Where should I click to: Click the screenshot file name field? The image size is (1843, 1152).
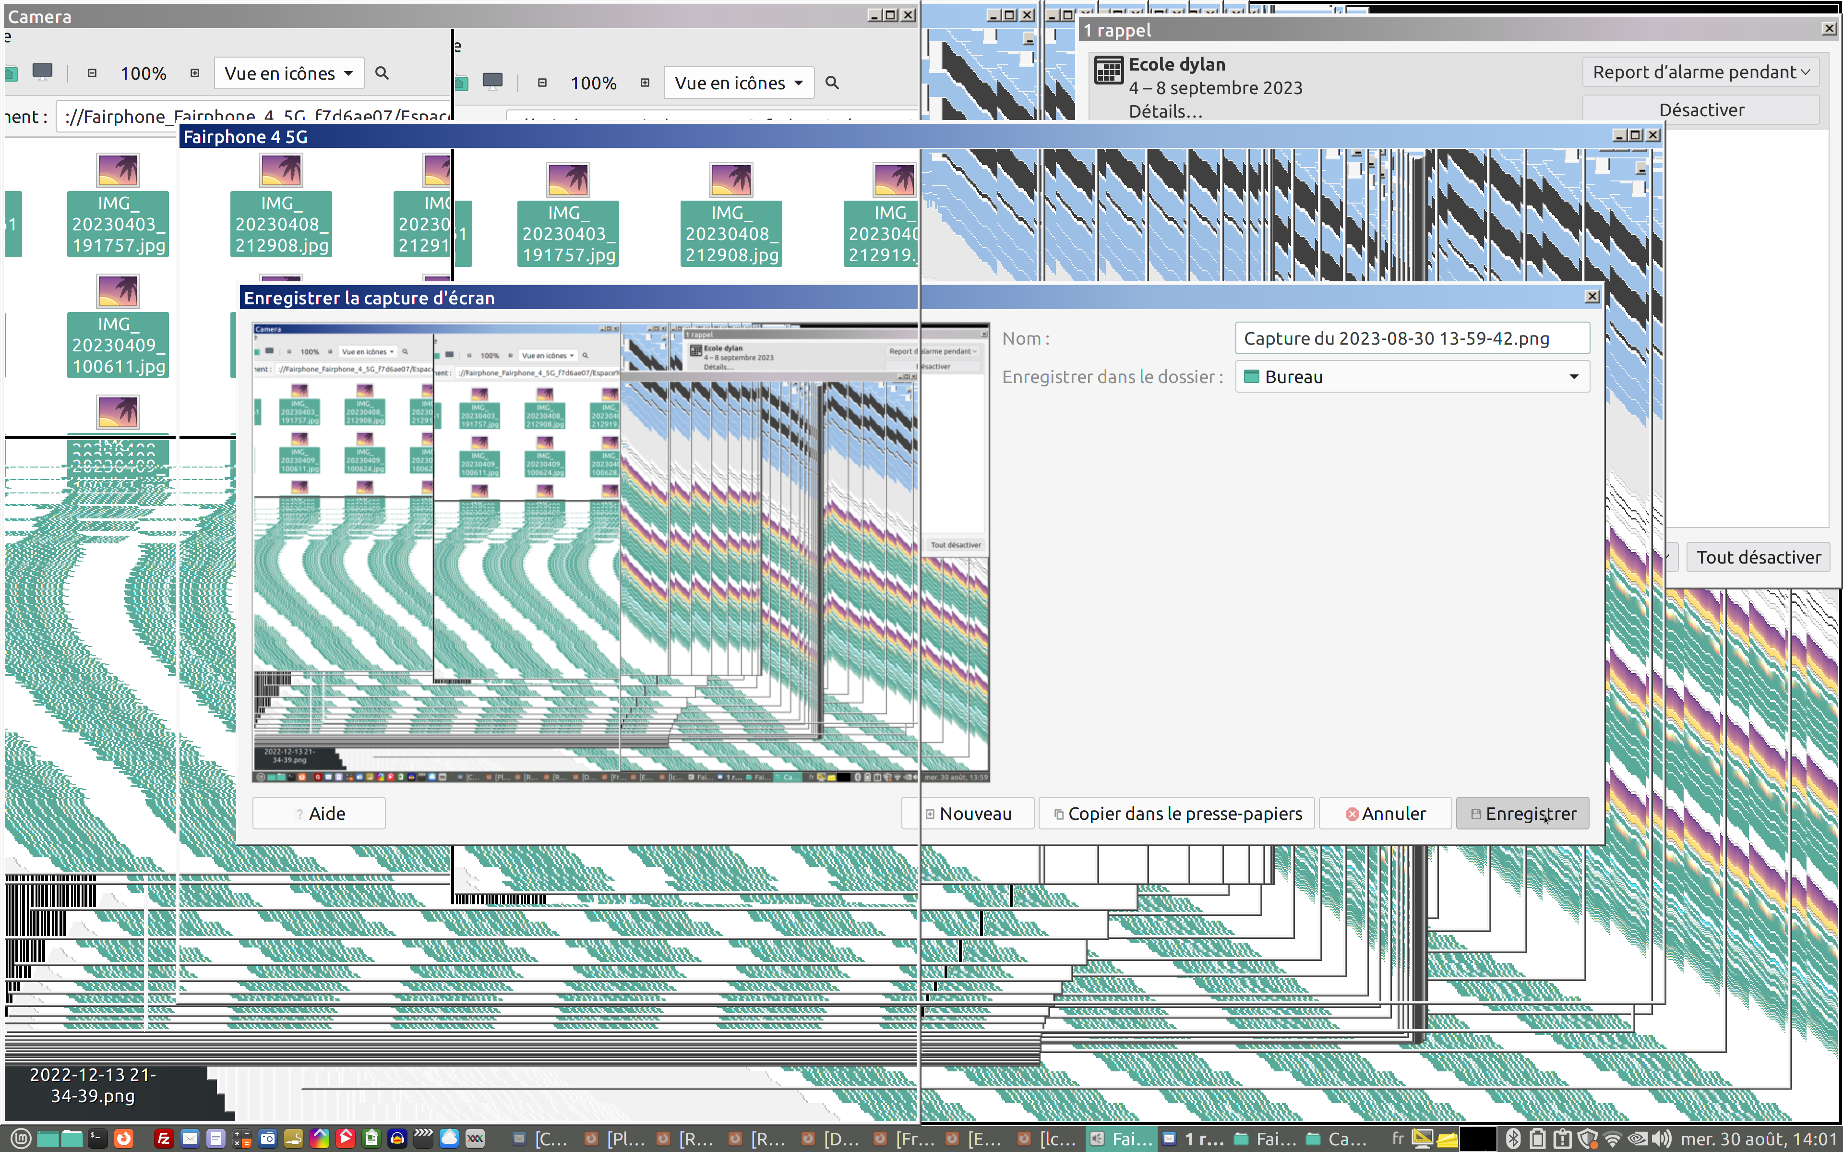coord(1411,338)
